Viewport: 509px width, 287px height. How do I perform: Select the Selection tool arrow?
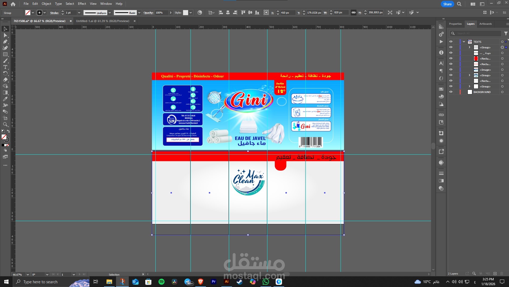[x=5, y=29]
